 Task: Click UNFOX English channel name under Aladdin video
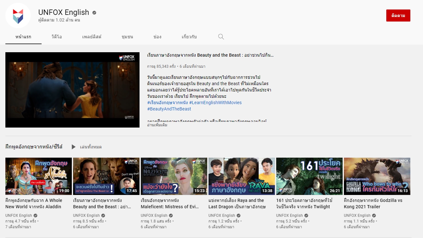tap(19, 216)
